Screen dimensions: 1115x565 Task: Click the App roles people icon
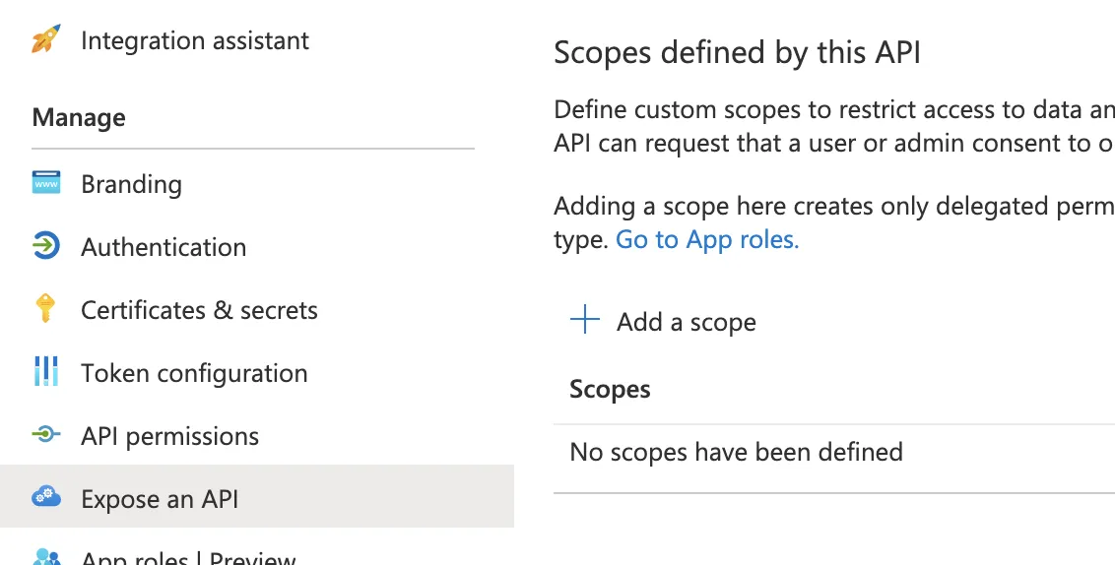[46, 557]
